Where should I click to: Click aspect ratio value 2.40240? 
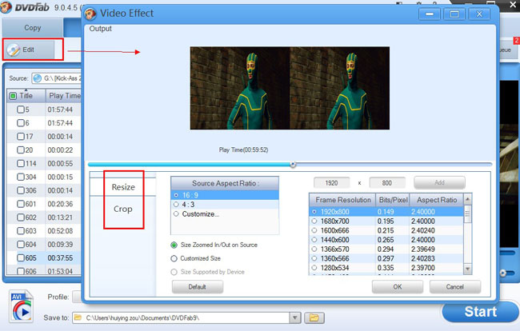[423, 230]
